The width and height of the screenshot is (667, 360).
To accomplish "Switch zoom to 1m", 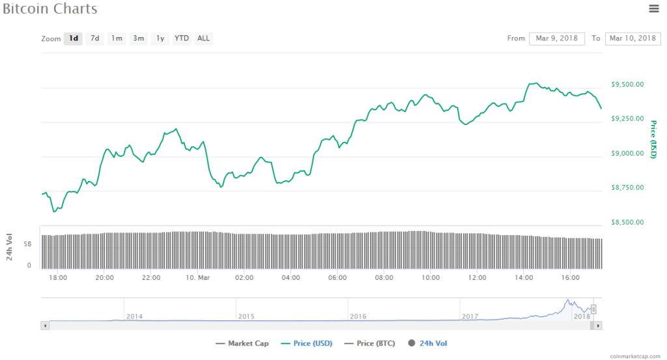I will (117, 38).
